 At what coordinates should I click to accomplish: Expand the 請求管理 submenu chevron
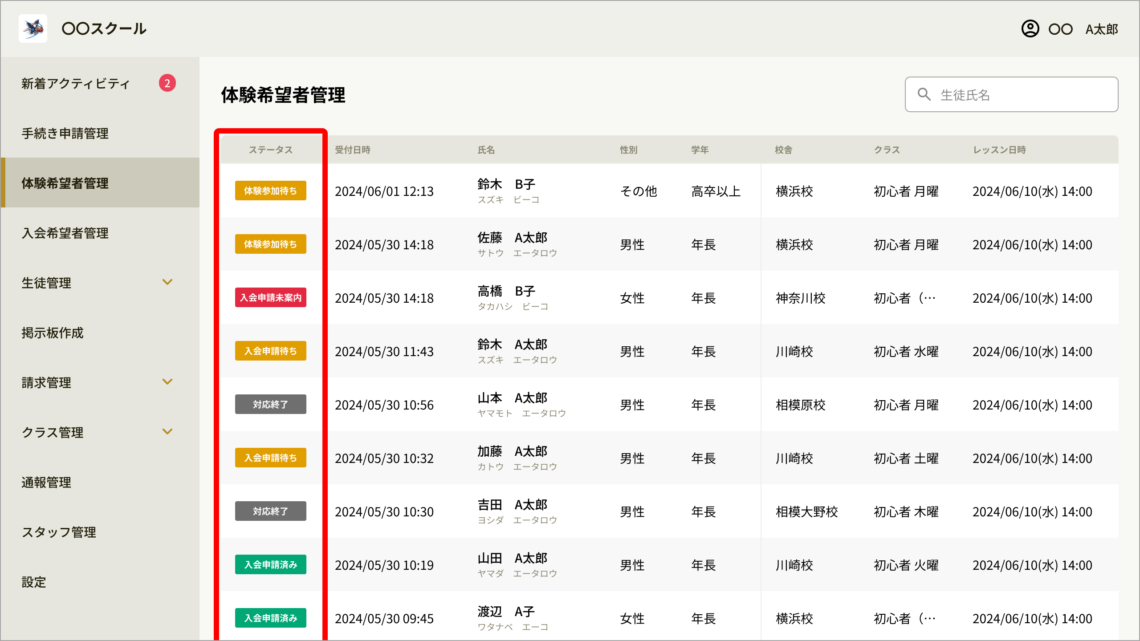[x=167, y=382]
